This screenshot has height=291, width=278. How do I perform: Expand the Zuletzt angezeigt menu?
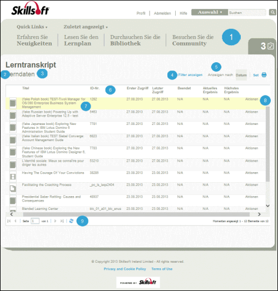(86, 27)
